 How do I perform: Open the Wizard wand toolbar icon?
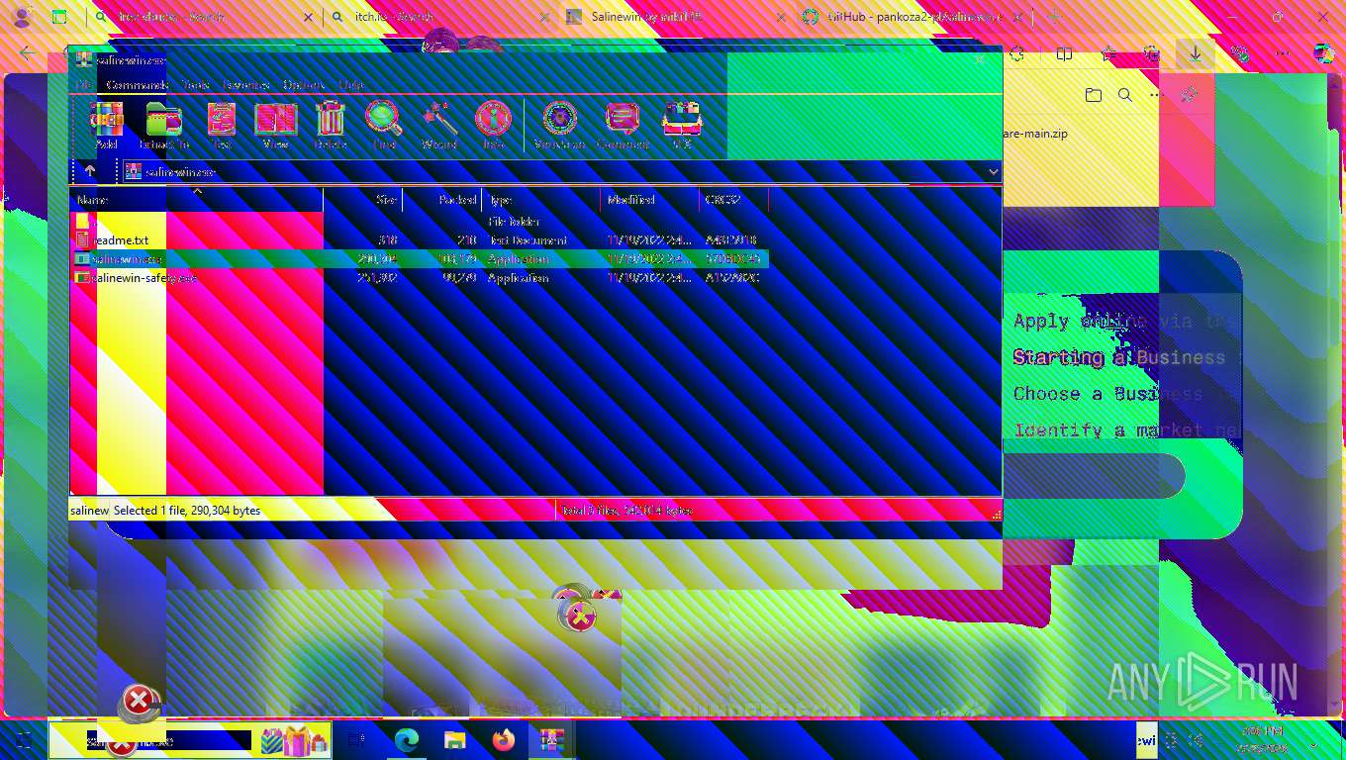439,126
